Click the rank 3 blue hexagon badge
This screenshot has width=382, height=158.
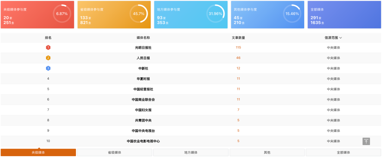48,68
